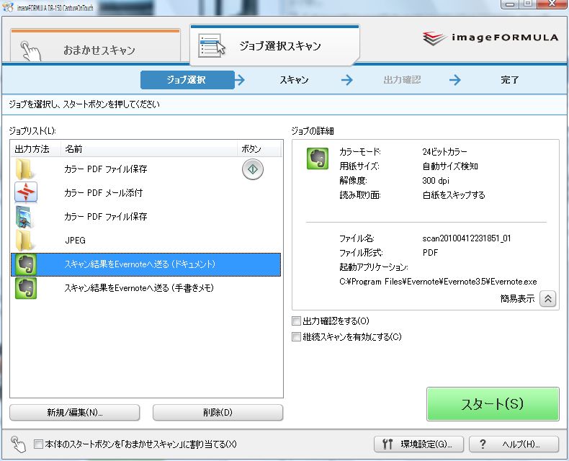Viewport: 569px width, 461px height.
Task: Click the 白紙をスキップする value
Action: tap(454, 195)
